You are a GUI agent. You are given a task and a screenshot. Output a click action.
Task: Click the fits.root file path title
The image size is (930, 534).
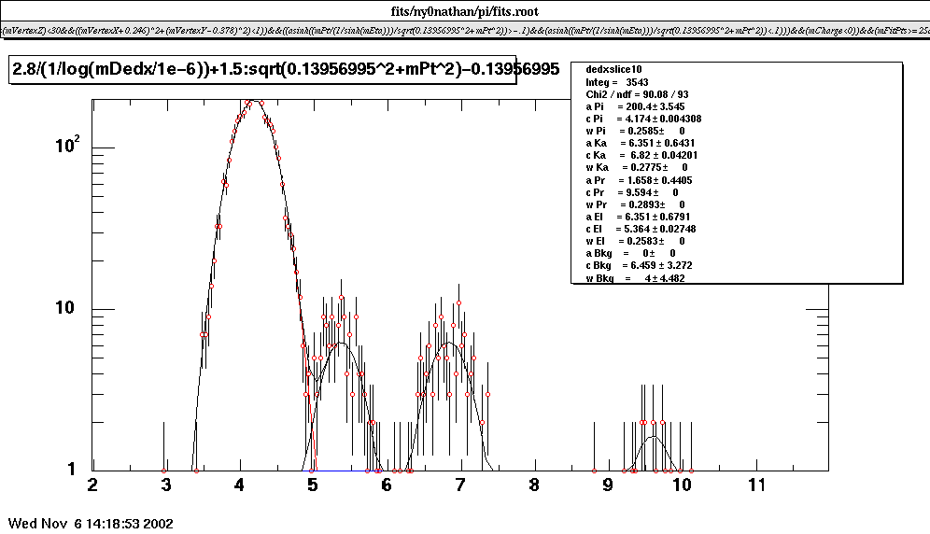pyautogui.click(x=465, y=11)
